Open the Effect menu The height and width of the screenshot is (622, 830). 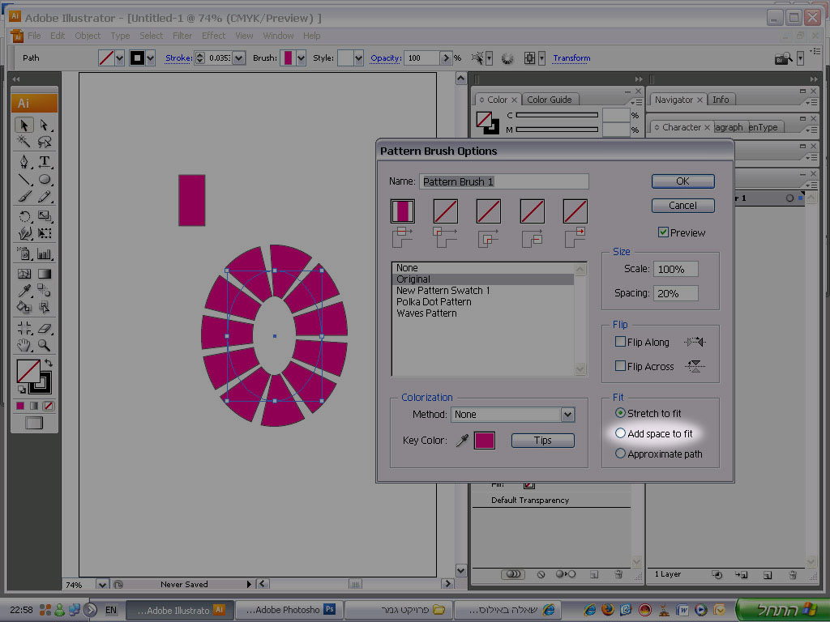[213, 36]
